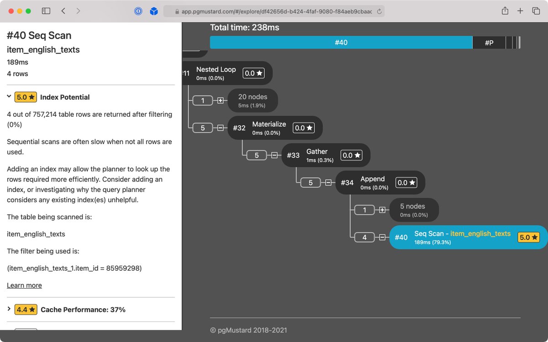The height and width of the screenshot is (342, 548).
Task: Click the 20 nodes collapsed group
Action: [x=253, y=100]
